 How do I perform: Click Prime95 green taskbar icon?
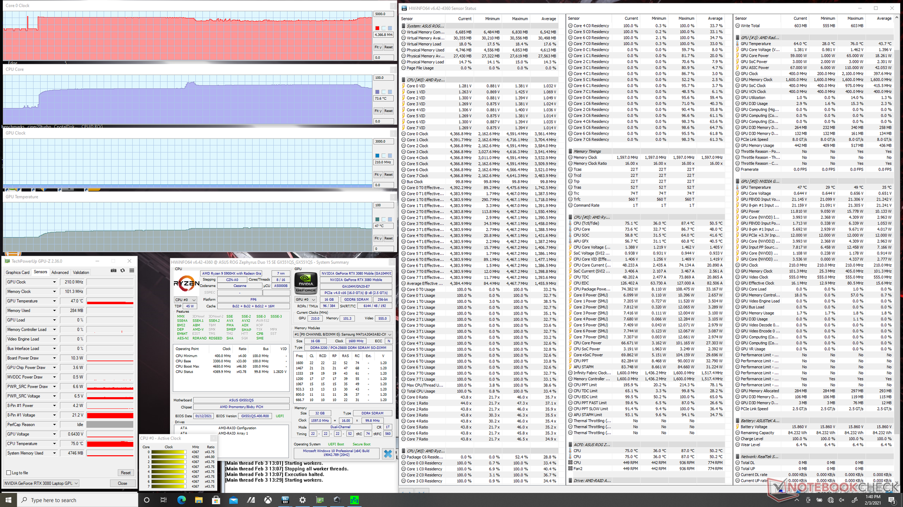coord(354,500)
